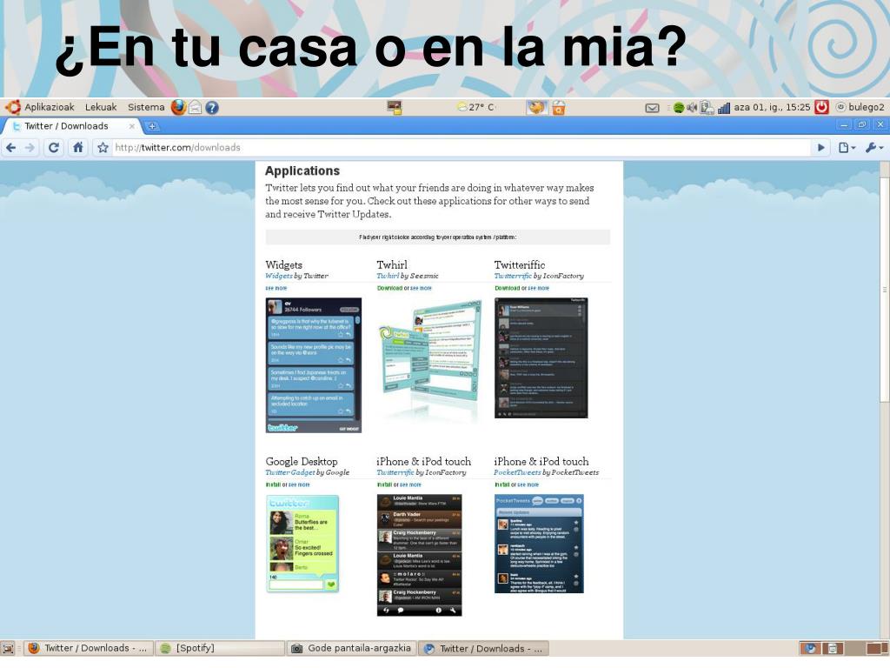
Task: Click the orange basket icon in the panel
Action: pyautogui.click(x=559, y=107)
